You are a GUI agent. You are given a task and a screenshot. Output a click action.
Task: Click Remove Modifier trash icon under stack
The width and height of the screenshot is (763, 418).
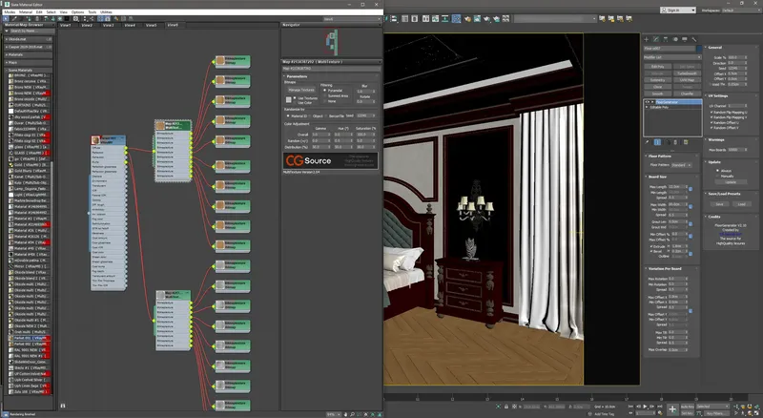click(x=675, y=142)
